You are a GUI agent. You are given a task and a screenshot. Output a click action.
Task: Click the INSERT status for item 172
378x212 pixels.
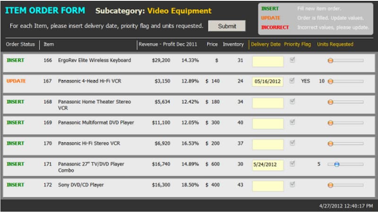(16, 185)
